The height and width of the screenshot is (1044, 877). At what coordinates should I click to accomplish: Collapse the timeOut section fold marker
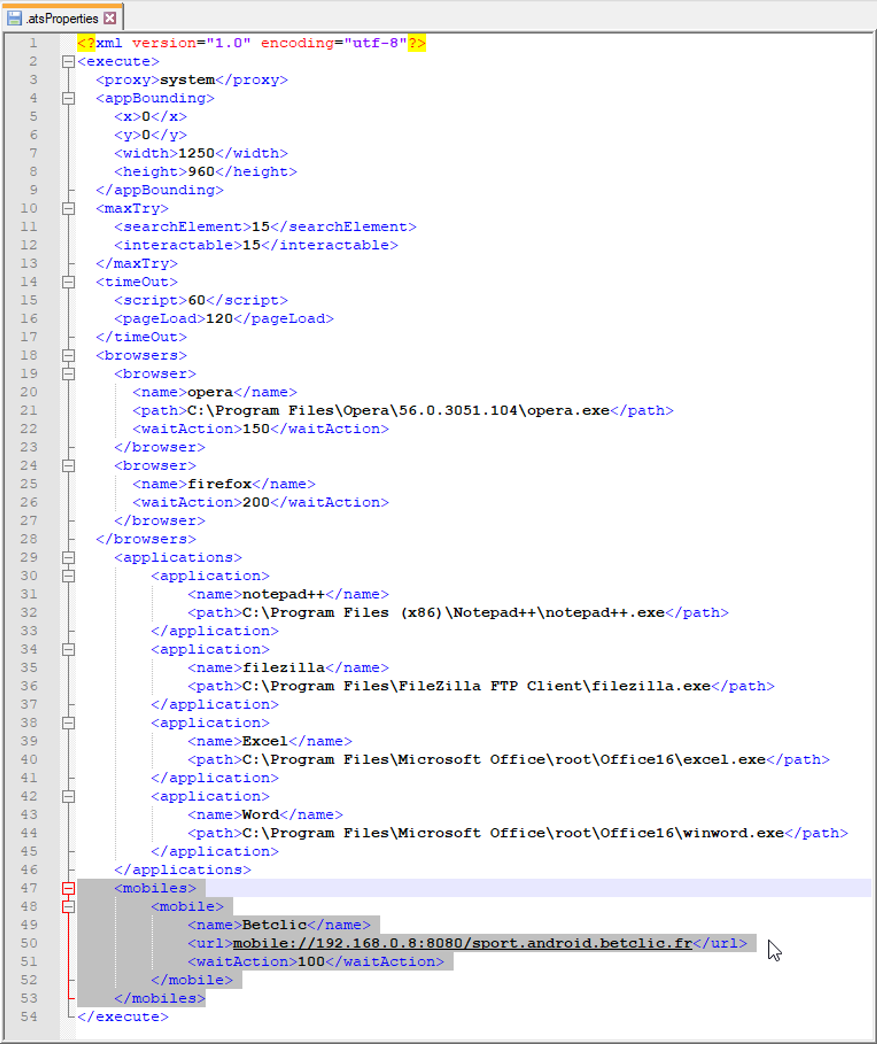[68, 282]
